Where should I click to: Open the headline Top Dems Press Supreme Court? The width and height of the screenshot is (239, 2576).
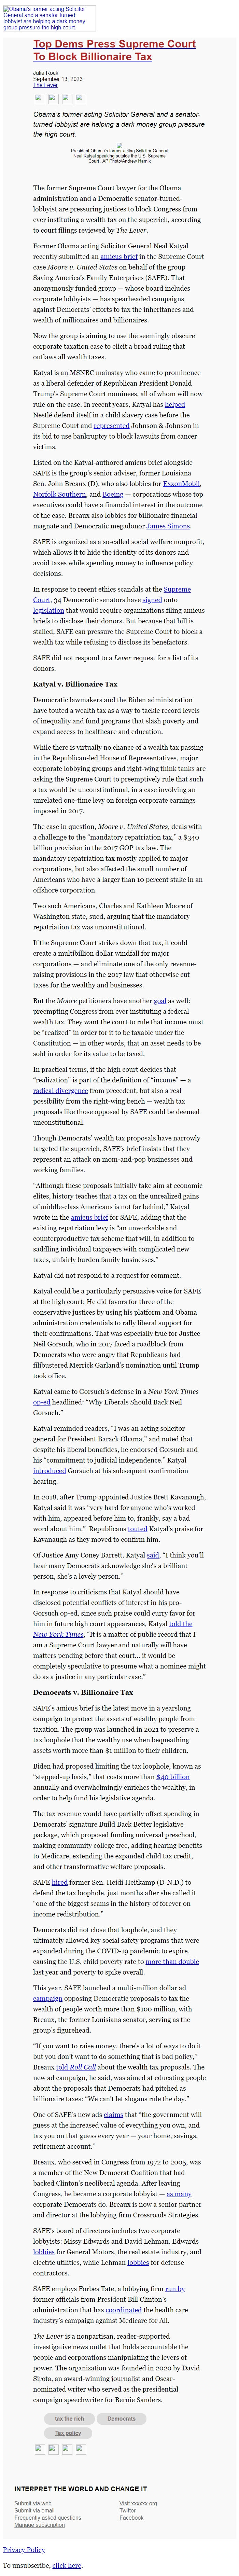pos(114,50)
